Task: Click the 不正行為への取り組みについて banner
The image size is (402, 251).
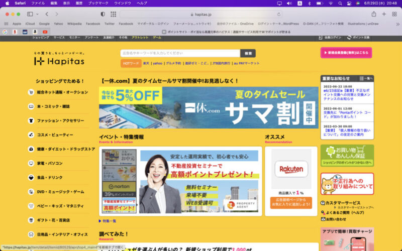Action: pos(347,184)
